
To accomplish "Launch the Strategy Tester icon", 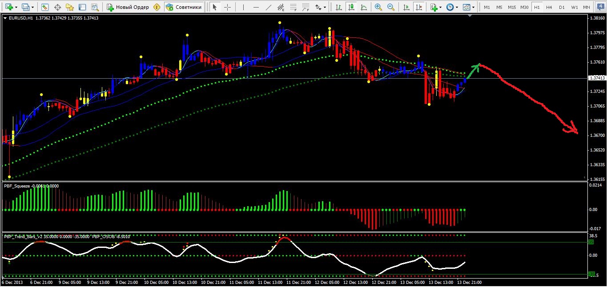I will [x=95, y=7].
